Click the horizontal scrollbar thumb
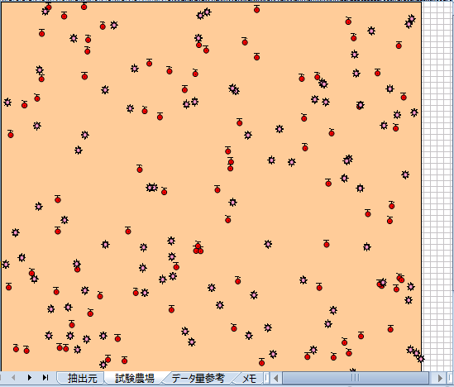 pos(355,378)
